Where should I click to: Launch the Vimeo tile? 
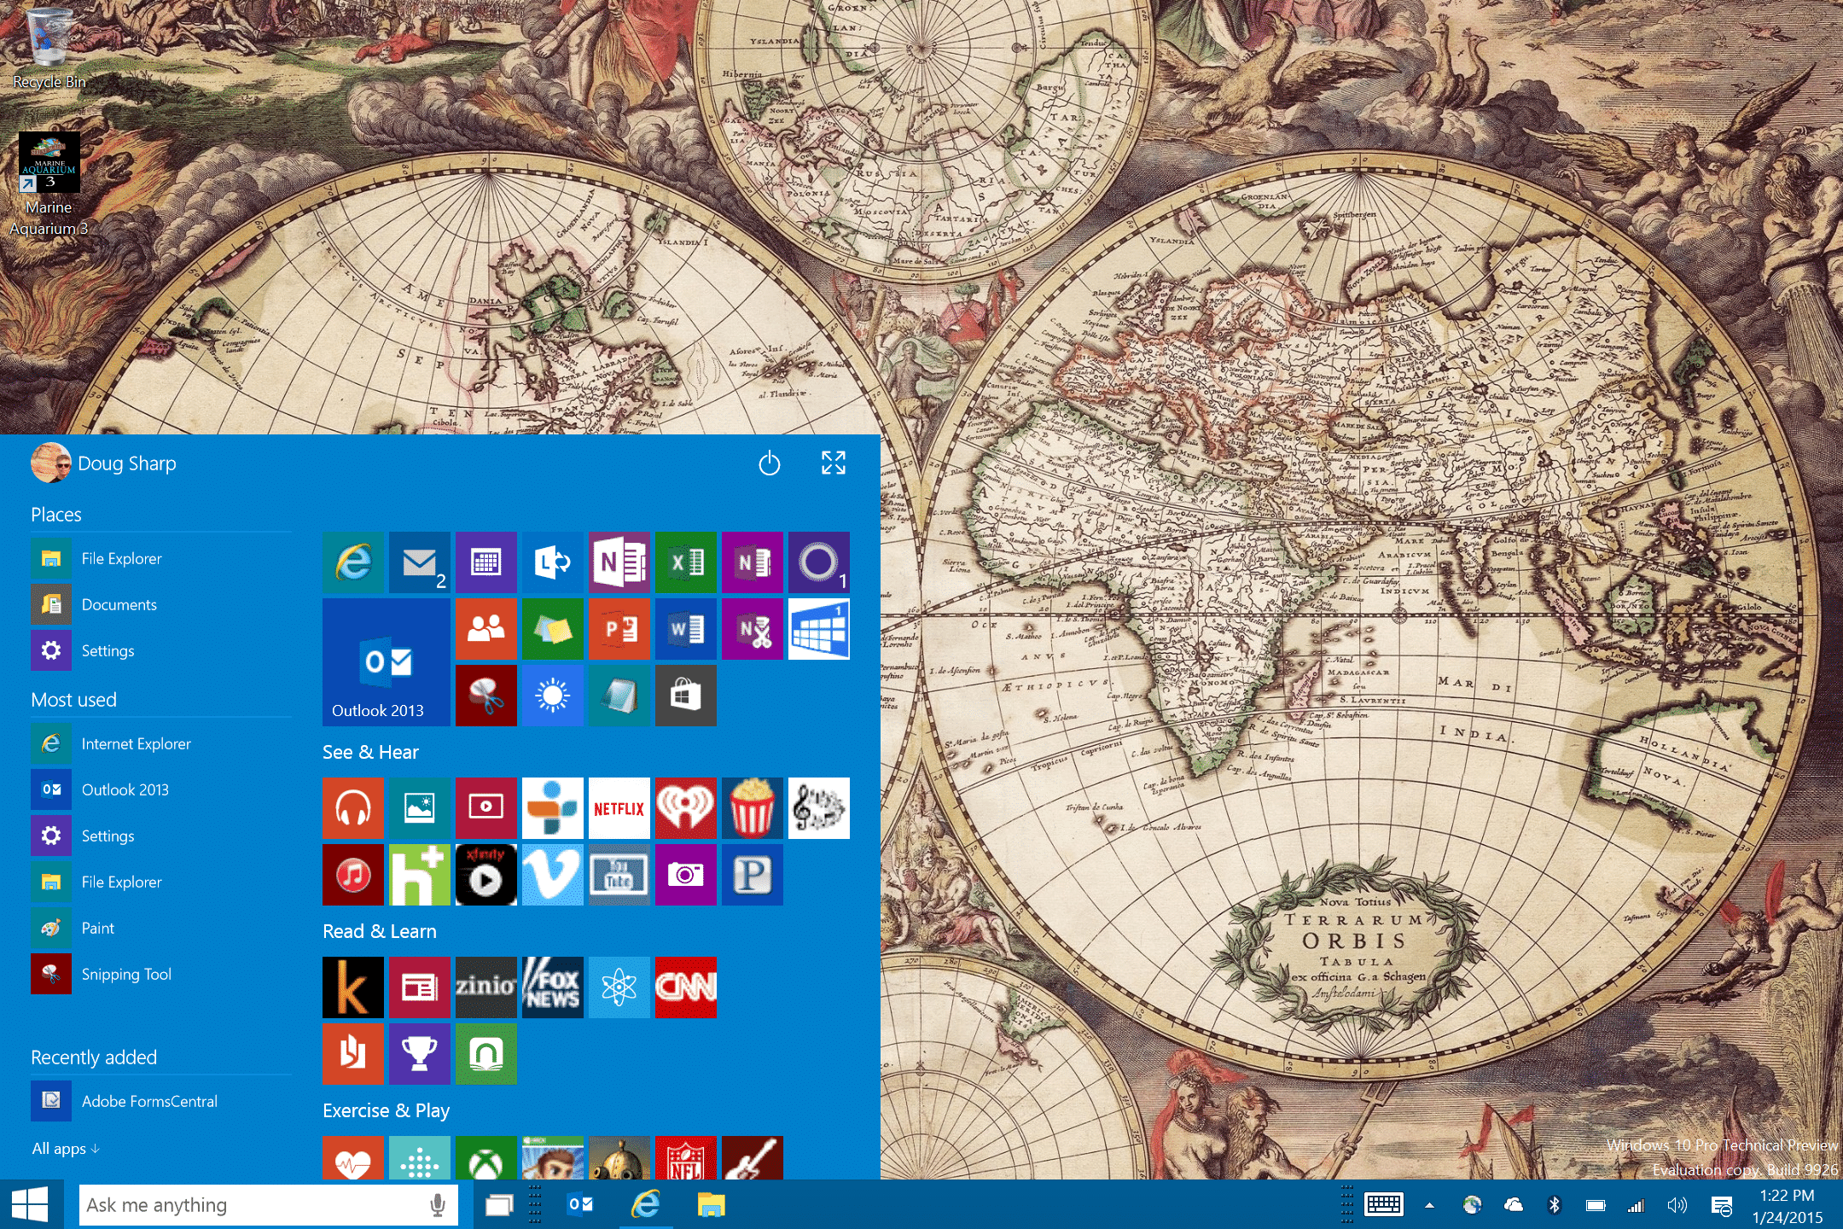click(553, 875)
